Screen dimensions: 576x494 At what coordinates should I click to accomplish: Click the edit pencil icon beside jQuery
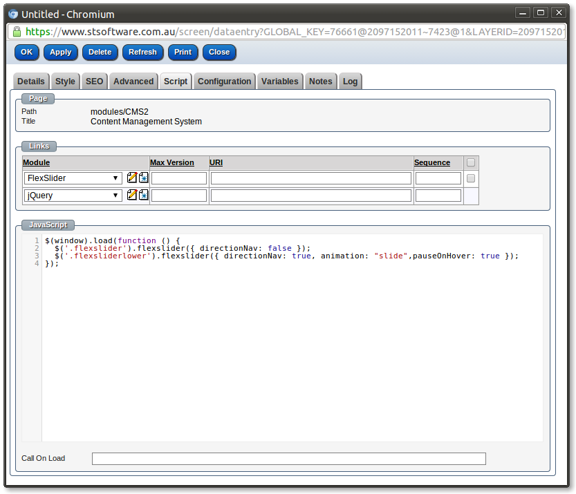coord(131,195)
